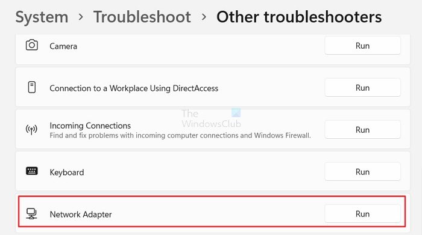422x235 pixels.
Task: Click the Camera troubleshooter icon
Action: coord(32,45)
